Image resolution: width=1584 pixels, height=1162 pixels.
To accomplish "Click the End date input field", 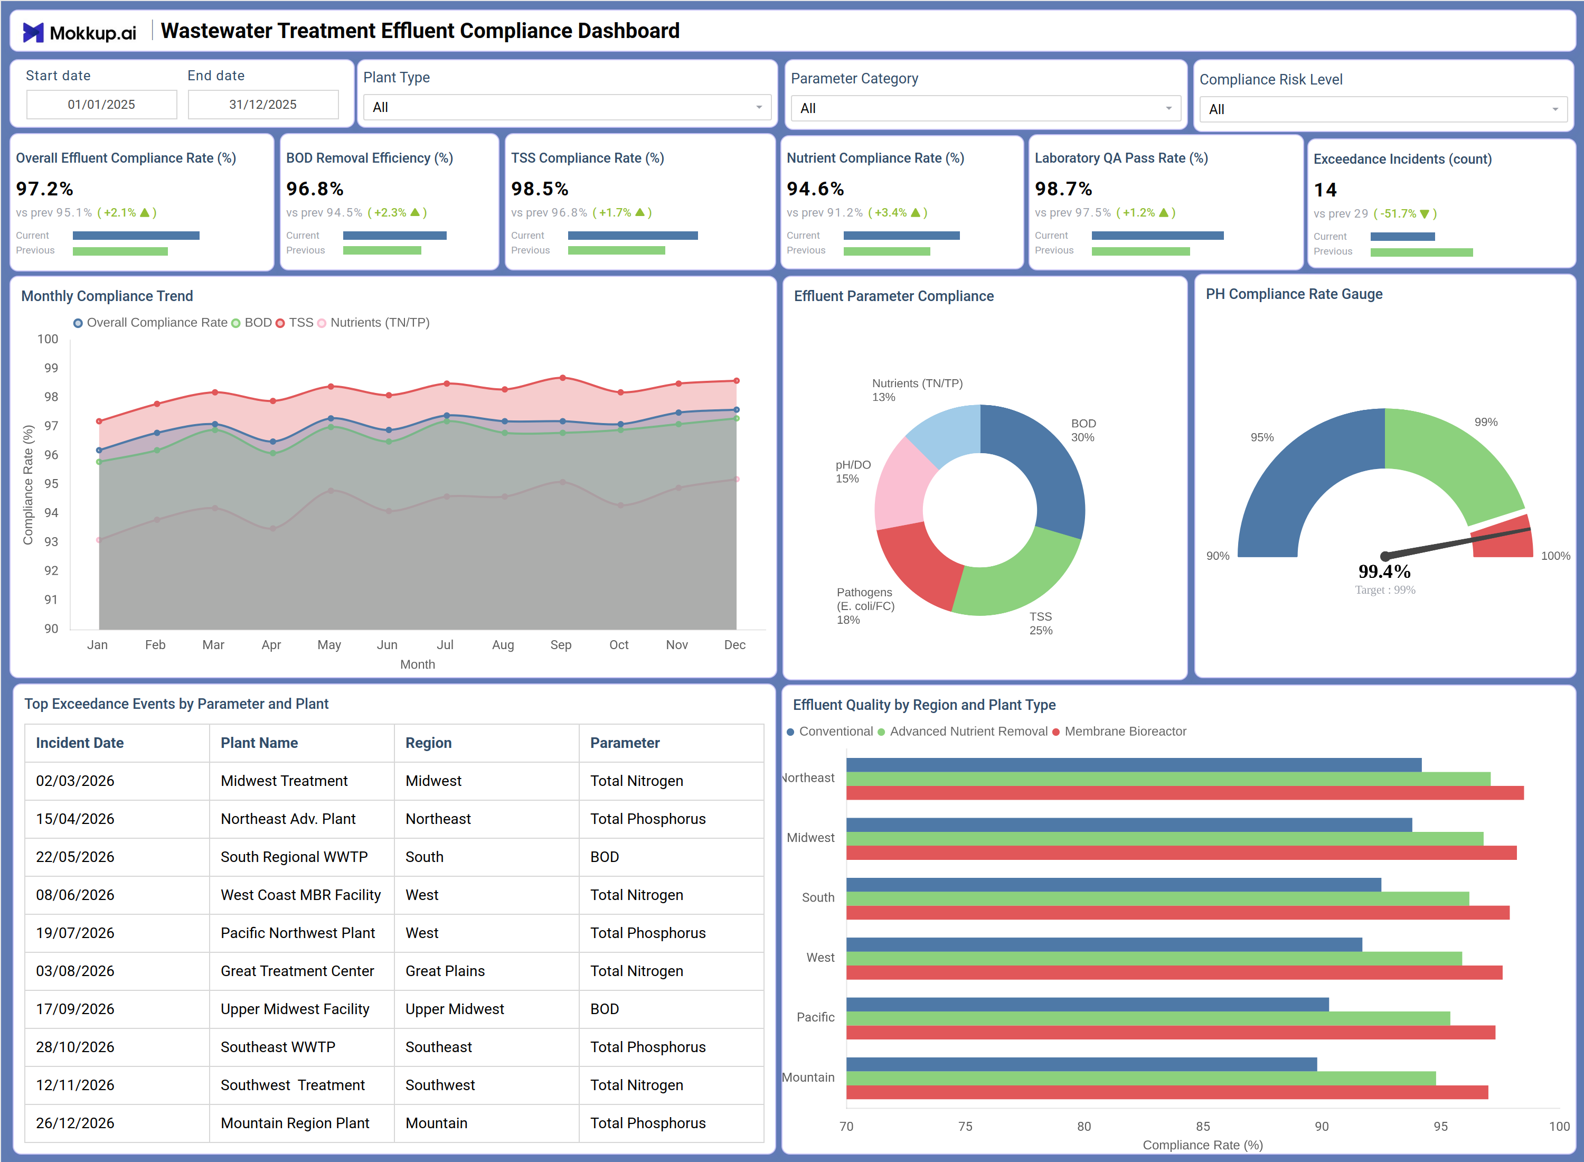I will point(263,104).
